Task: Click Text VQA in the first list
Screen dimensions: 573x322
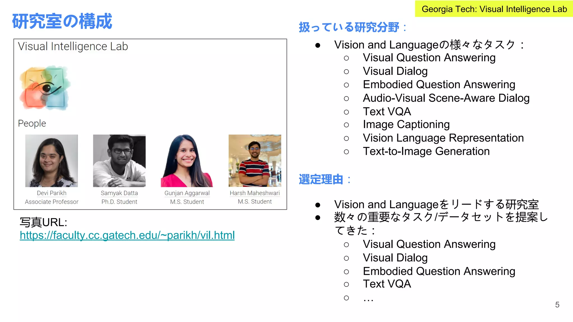Action: click(387, 112)
